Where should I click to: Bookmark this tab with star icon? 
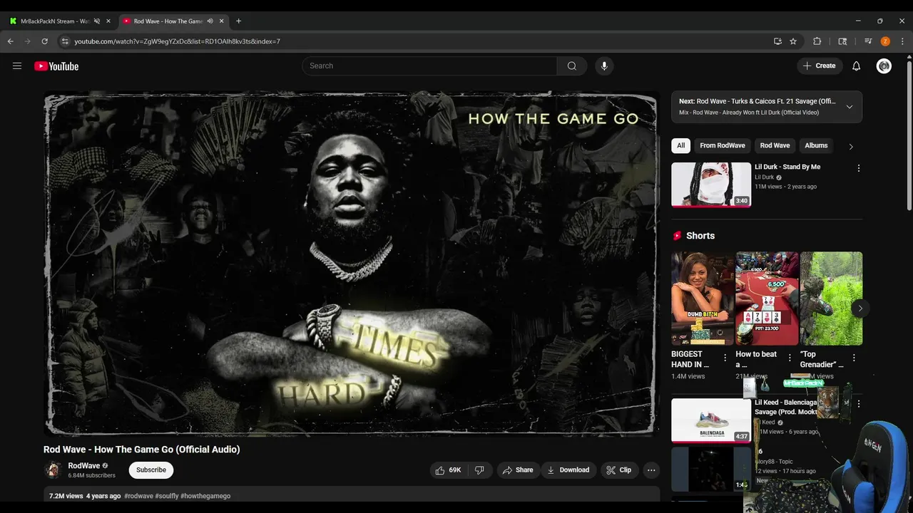coord(793,41)
